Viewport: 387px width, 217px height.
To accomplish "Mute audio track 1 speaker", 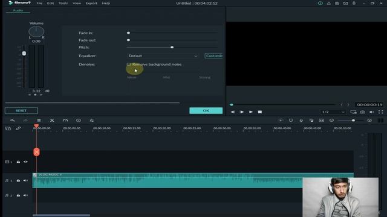I will 25,180.
